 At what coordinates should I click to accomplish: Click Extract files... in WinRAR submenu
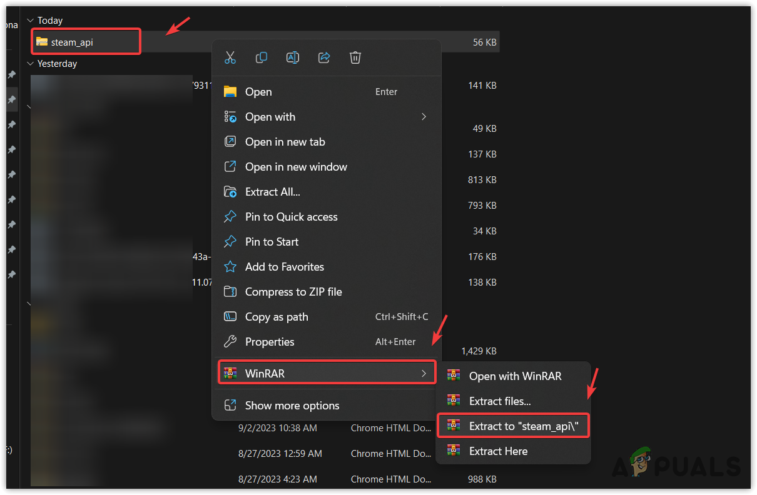(x=500, y=401)
